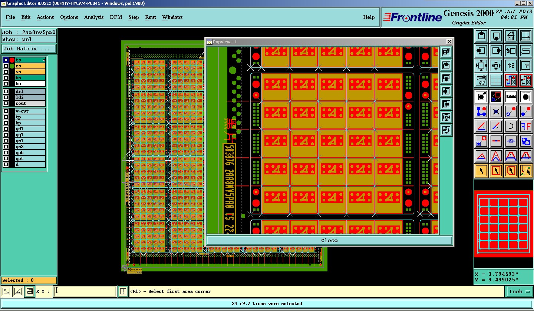Screen dimensions: 534x311
Task: Click the overlapping blue shapes tool icon
Action: (x=526, y=141)
